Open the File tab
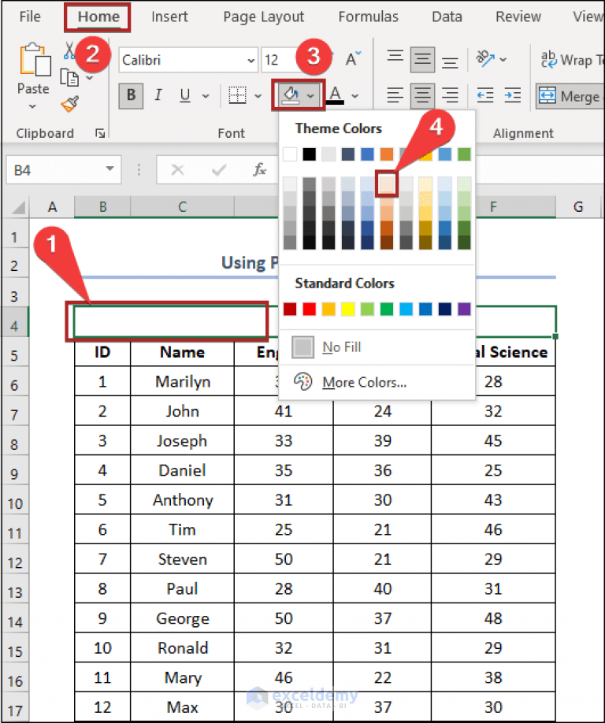The width and height of the screenshot is (605, 723). coord(30,17)
